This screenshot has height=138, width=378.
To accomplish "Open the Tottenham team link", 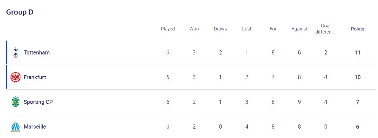I will point(37,52).
